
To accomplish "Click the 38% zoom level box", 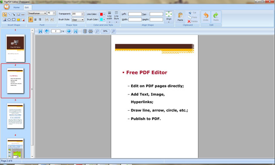I will pos(105,31).
